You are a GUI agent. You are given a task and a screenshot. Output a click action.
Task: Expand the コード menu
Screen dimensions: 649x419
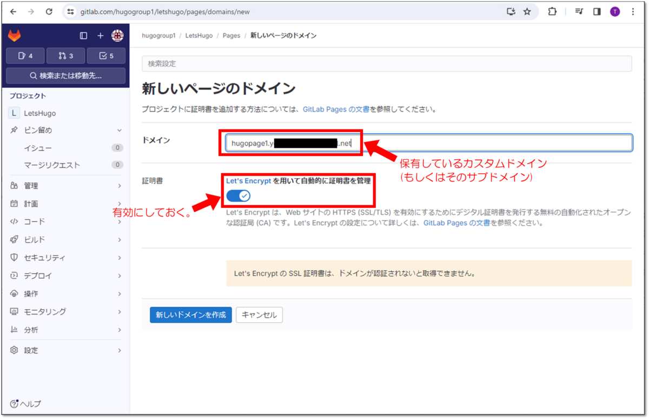tap(65, 221)
